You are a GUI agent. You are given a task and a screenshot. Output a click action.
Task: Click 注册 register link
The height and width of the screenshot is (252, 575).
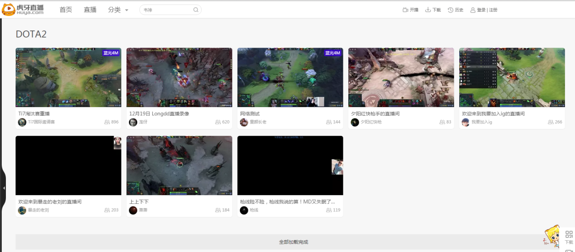point(493,10)
